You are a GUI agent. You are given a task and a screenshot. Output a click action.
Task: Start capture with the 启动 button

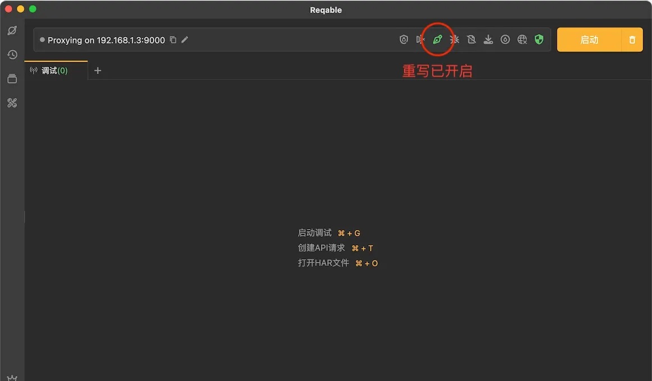tap(589, 40)
